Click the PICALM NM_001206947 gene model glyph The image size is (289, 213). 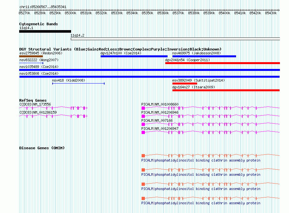(210, 132)
